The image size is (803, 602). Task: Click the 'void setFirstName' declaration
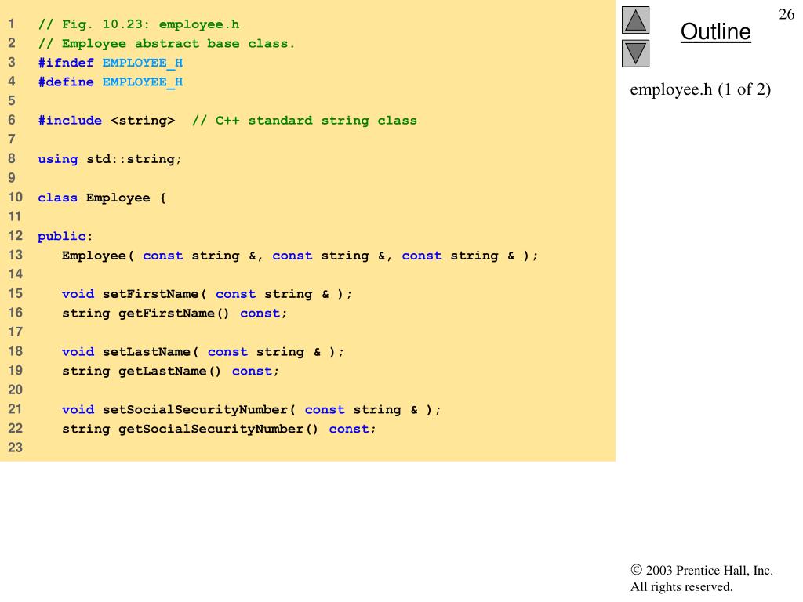[207, 295]
